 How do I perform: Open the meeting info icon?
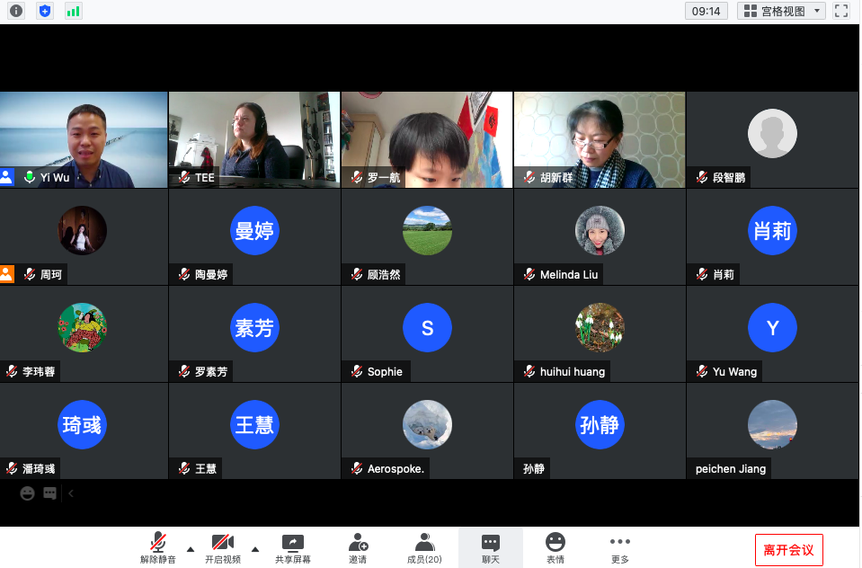click(x=16, y=11)
